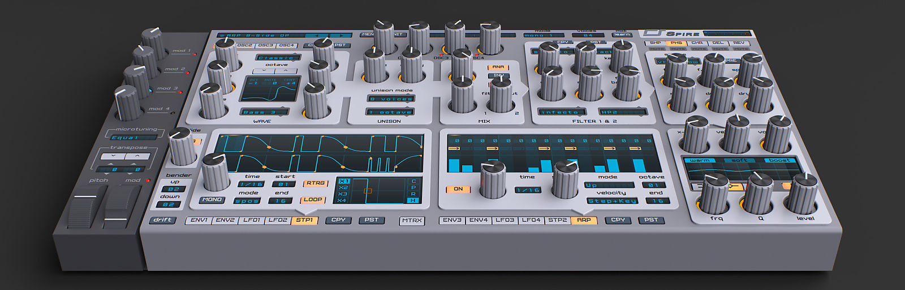Viewport: 905px width, 290px height.
Task: Click the drift button
Action: pyautogui.click(x=162, y=220)
